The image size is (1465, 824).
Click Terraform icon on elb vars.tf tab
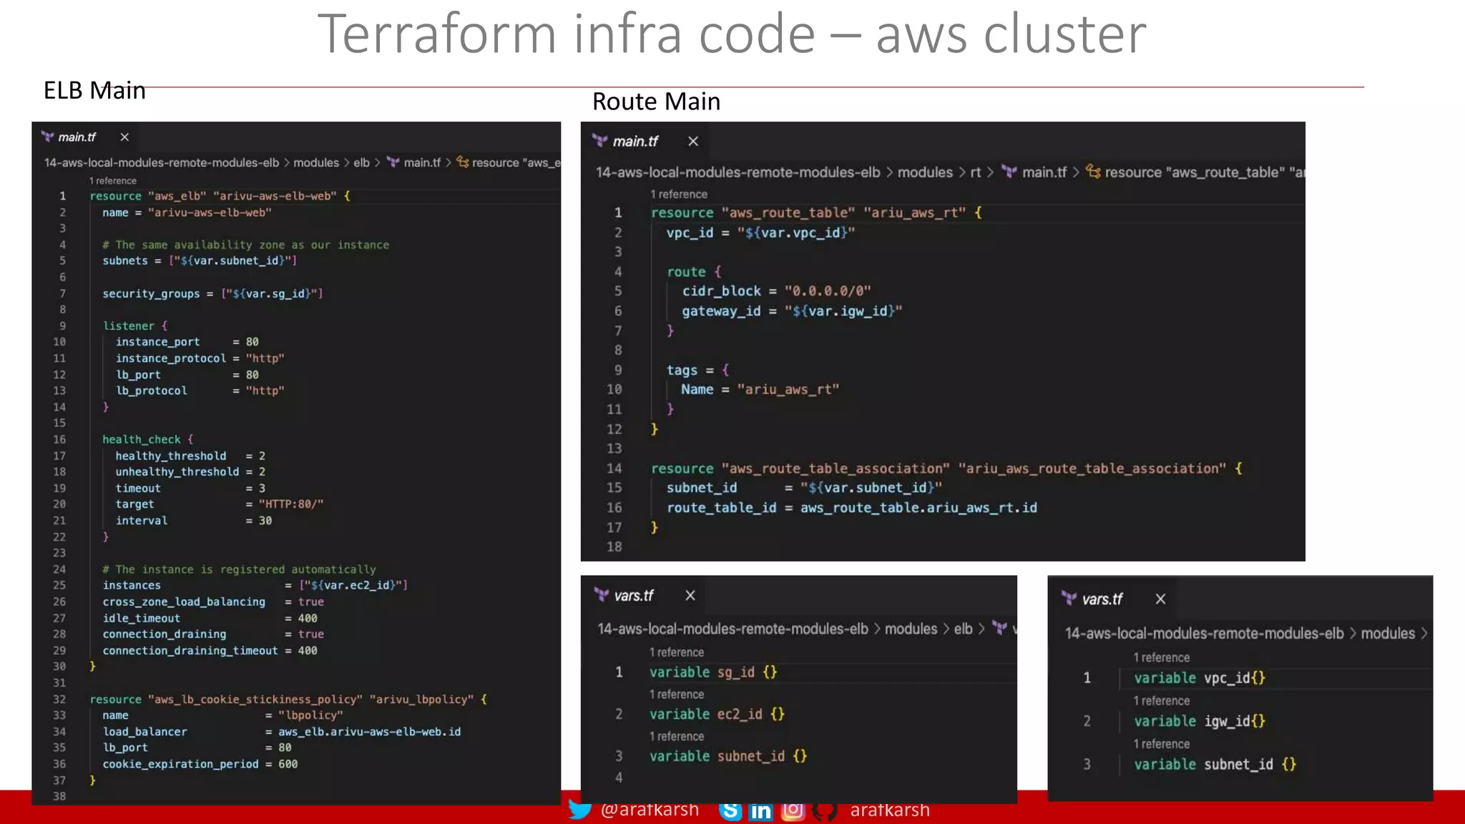point(602,595)
